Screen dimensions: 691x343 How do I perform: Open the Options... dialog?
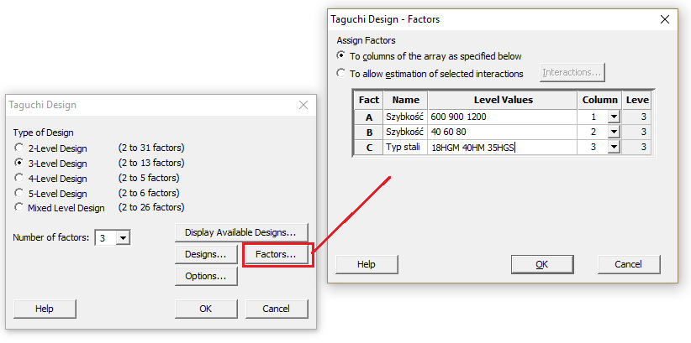(x=206, y=276)
